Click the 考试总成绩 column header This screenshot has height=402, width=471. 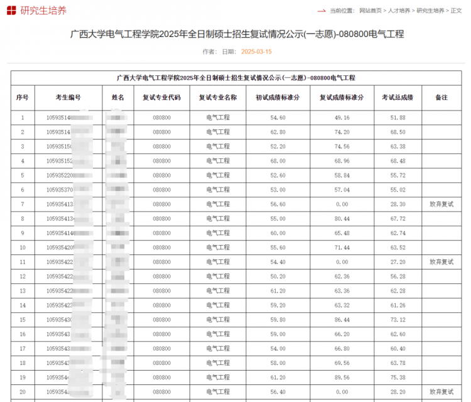tap(398, 97)
